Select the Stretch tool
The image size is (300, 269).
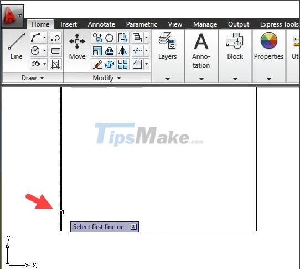coord(123,38)
